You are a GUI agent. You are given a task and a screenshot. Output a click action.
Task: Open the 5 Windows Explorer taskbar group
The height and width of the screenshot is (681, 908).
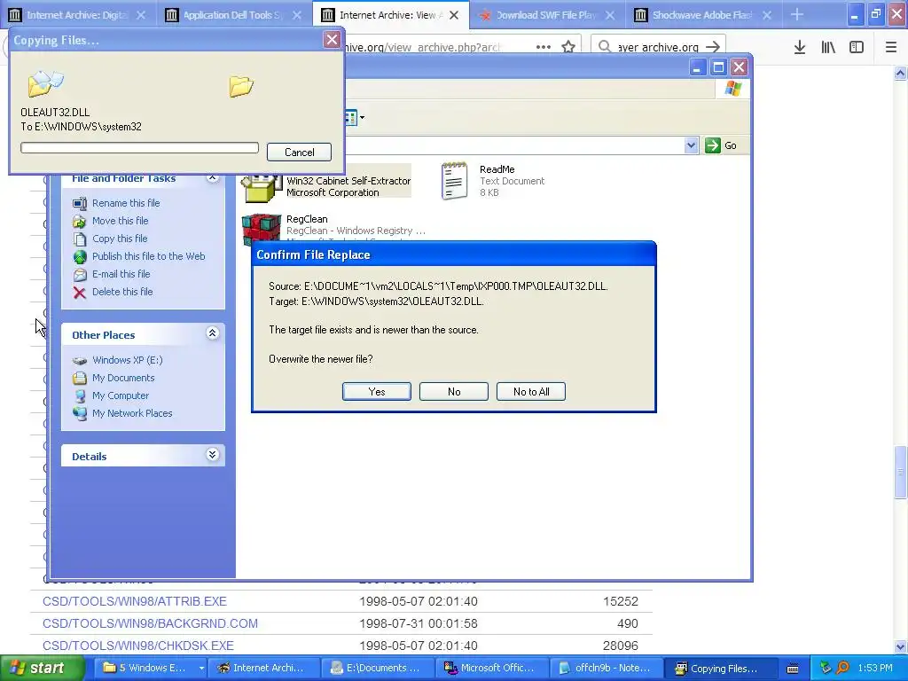[149, 669]
